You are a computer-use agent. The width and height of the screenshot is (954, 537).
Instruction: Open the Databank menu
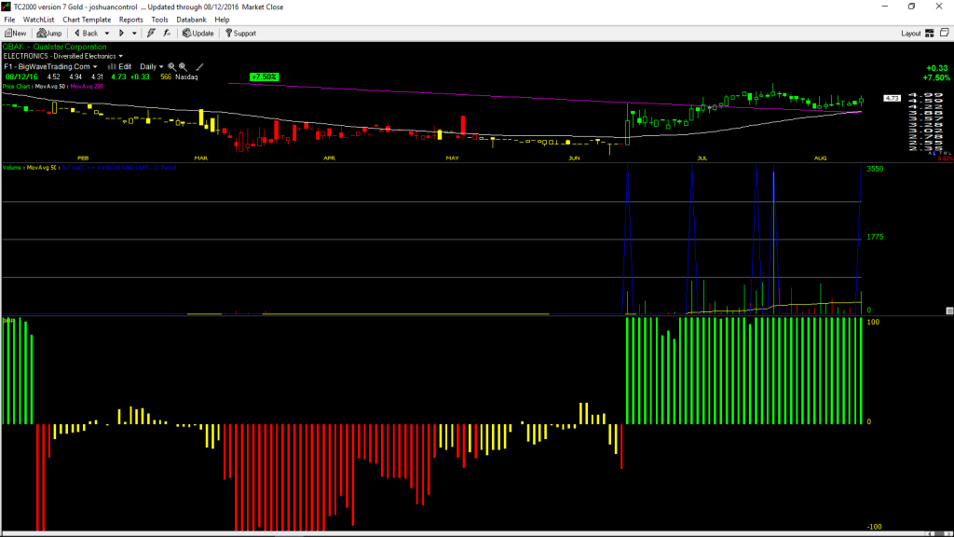(191, 20)
